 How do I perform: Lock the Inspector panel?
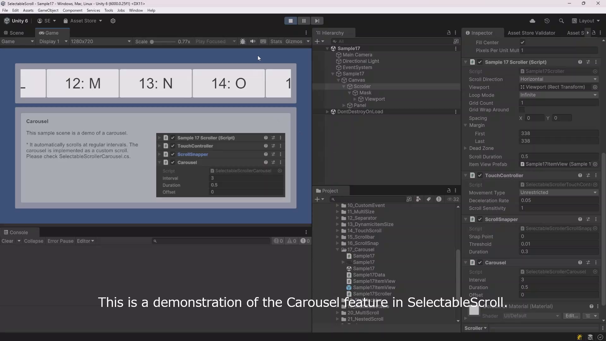(594, 33)
